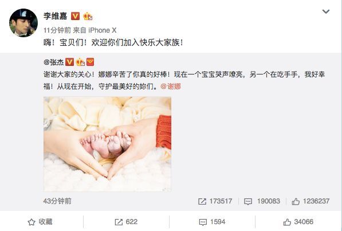This screenshot has width=342, height=231.
Task: Repost this post showing 622 reposts
Action: [x=126, y=222]
